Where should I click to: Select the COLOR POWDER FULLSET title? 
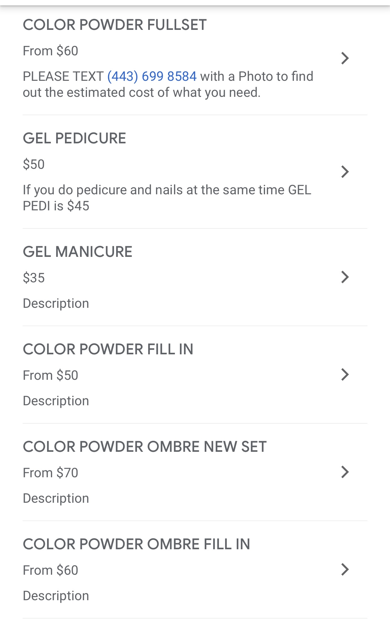coord(115,25)
